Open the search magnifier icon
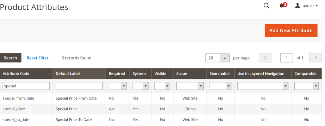Viewport: 325px width, 126px height. 266,6
